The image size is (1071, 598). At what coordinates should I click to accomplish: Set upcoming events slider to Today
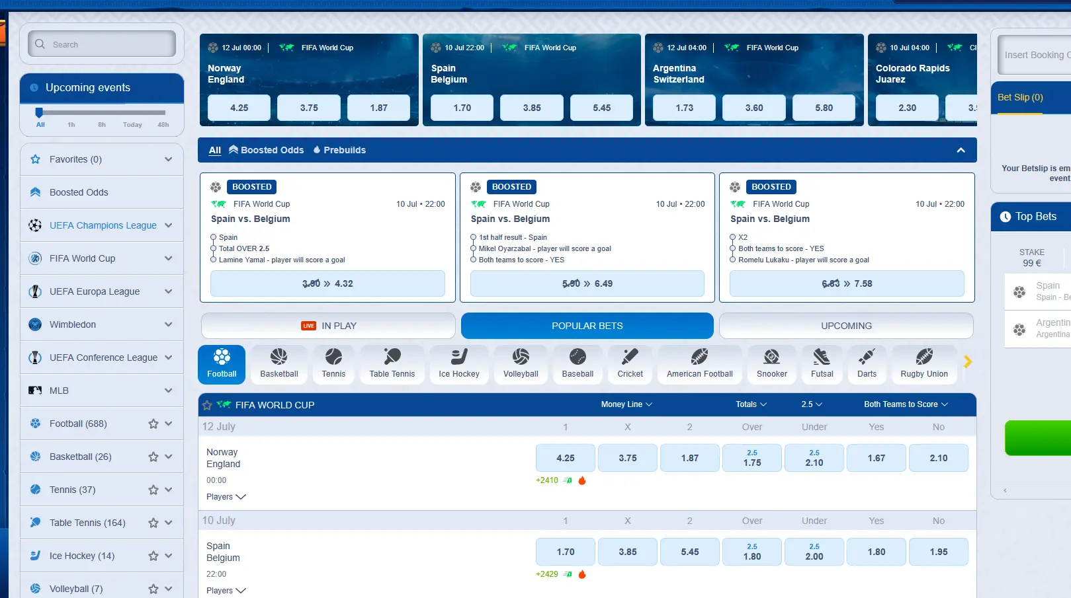coord(132,124)
